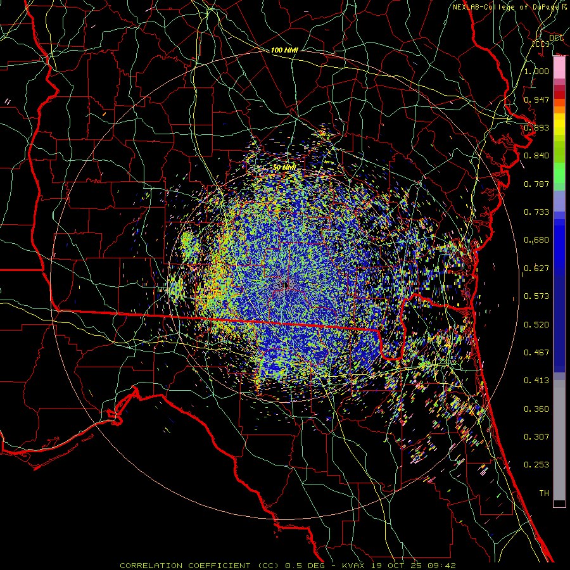Select the 0.573 legend value
This screenshot has width=570, height=570.
click(x=536, y=296)
